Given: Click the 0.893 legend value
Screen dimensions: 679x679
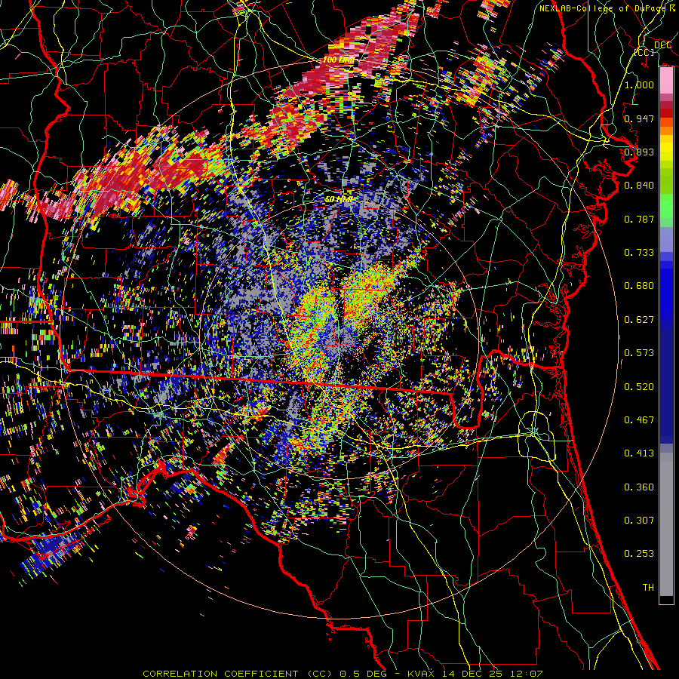Looking at the screenshot, I should 639,152.
